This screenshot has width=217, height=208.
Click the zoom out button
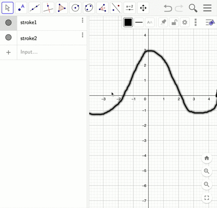pyautogui.click(x=207, y=184)
